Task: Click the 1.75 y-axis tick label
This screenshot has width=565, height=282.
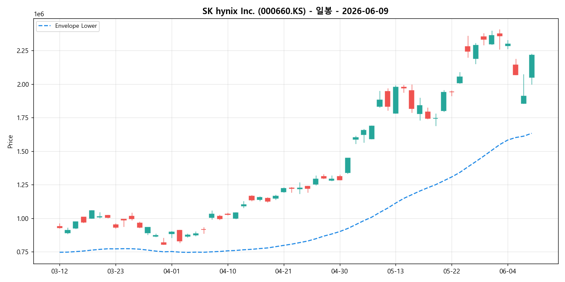Action: coord(23,118)
